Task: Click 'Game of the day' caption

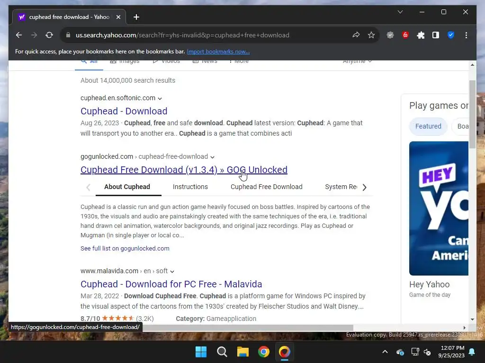Action: pos(430,295)
